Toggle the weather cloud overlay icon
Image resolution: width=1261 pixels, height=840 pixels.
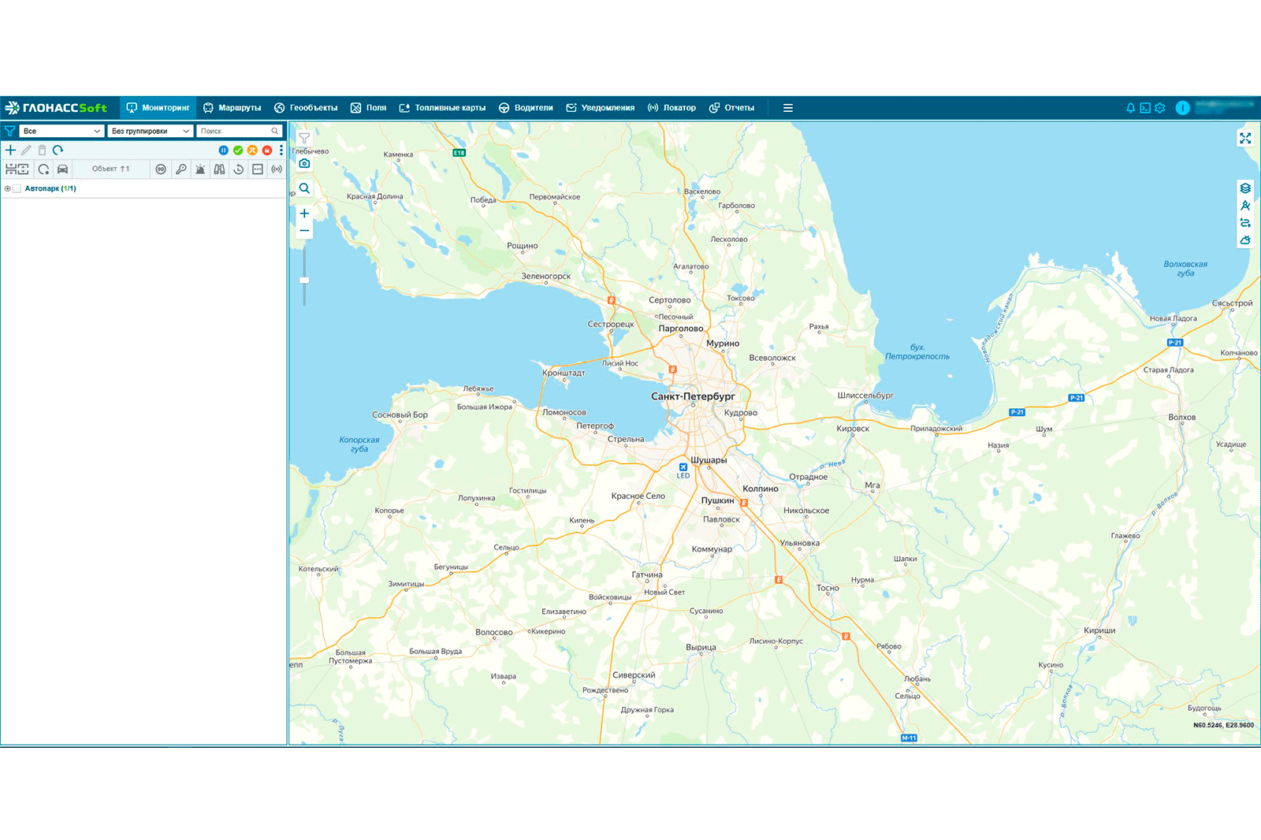[1245, 240]
